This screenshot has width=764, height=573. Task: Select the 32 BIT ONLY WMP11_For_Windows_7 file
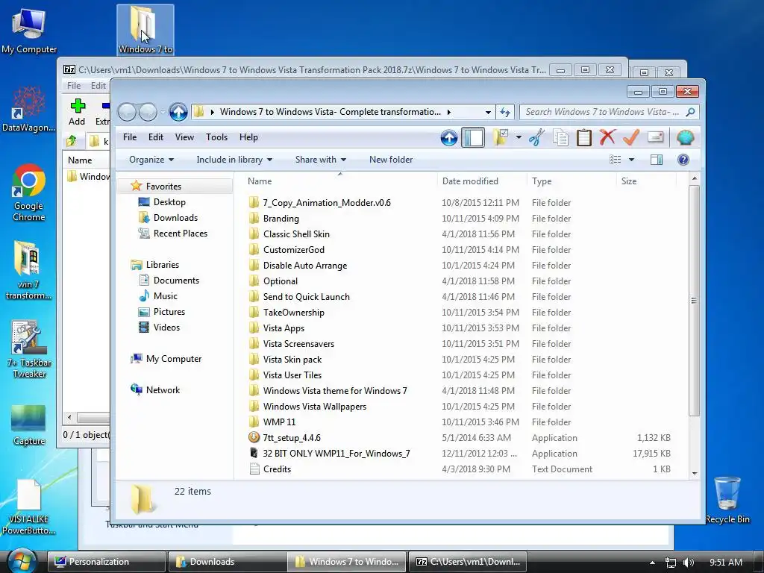point(336,454)
